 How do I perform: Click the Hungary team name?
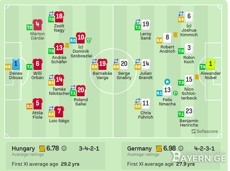[x=23, y=149]
